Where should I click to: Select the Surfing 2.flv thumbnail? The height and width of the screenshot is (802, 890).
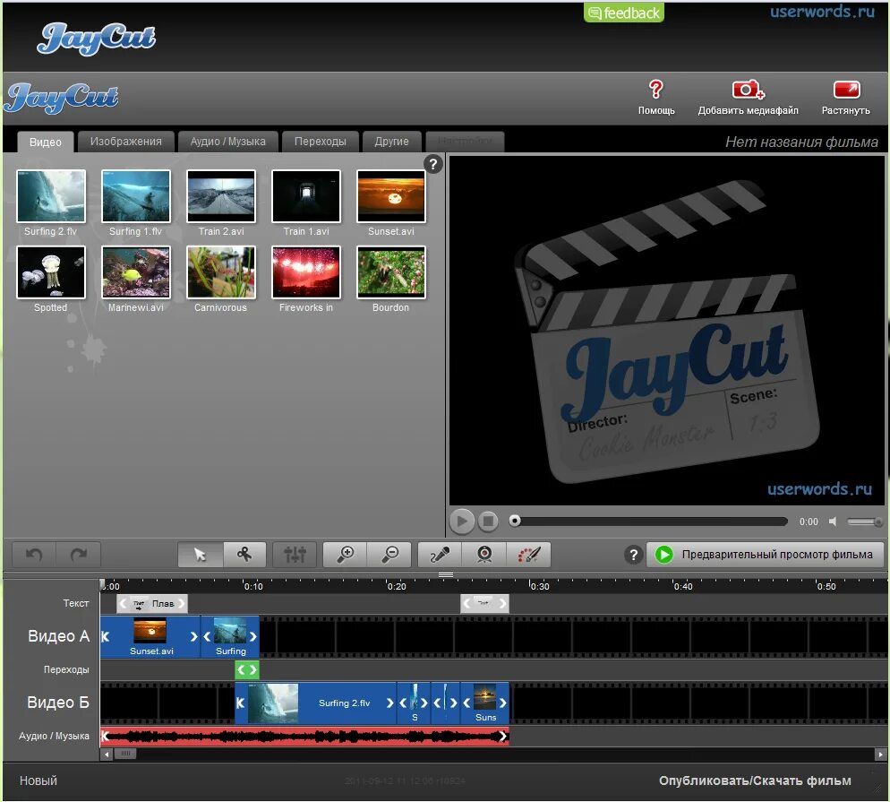click(x=51, y=196)
